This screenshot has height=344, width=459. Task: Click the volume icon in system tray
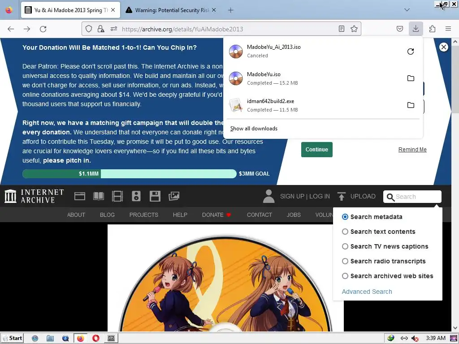point(415,339)
